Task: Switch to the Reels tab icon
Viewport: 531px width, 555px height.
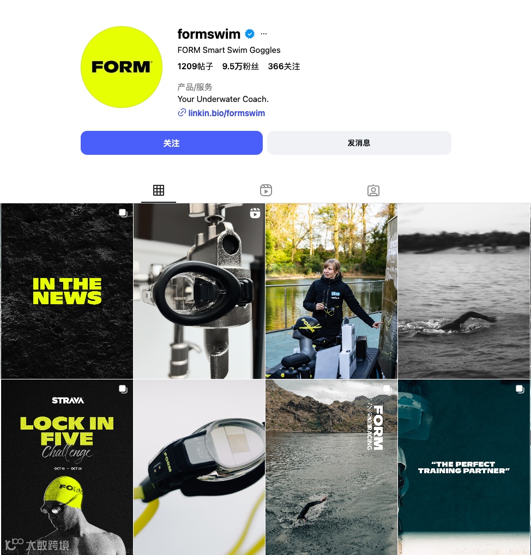Action: point(266,190)
